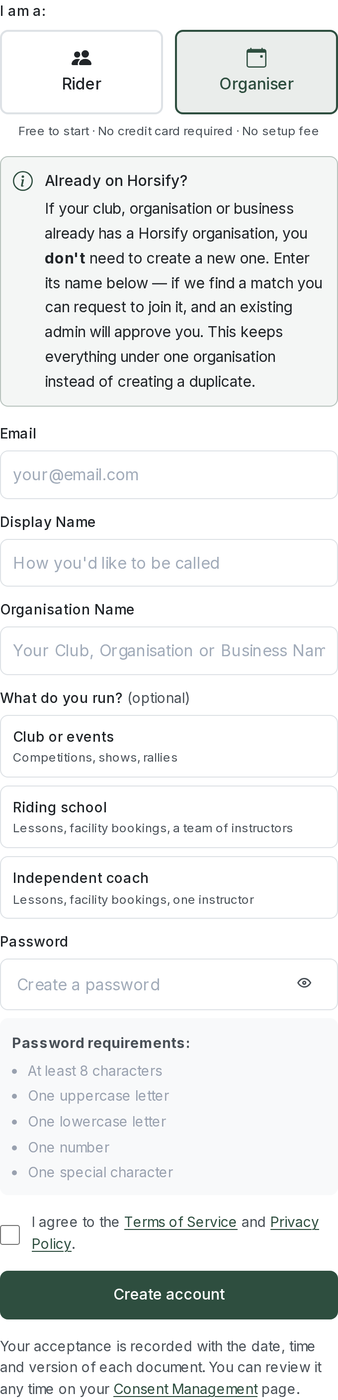The image size is (338, 1400).
Task: Open the Privacy Policy link
Action: coord(175,1233)
